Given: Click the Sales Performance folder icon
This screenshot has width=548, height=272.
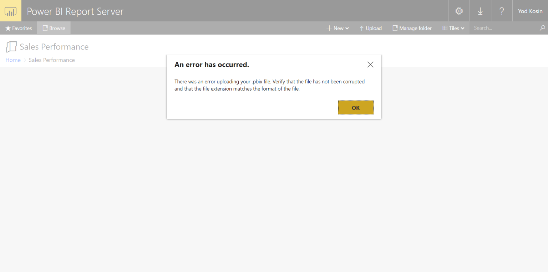Looking at the screenshot, I should pyautogui.click(x=11, y=47).
